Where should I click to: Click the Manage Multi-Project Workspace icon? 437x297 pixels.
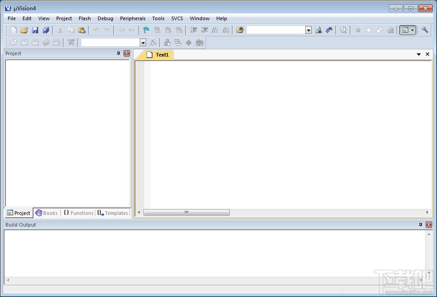pyautogui.click(x=178, y=43)
